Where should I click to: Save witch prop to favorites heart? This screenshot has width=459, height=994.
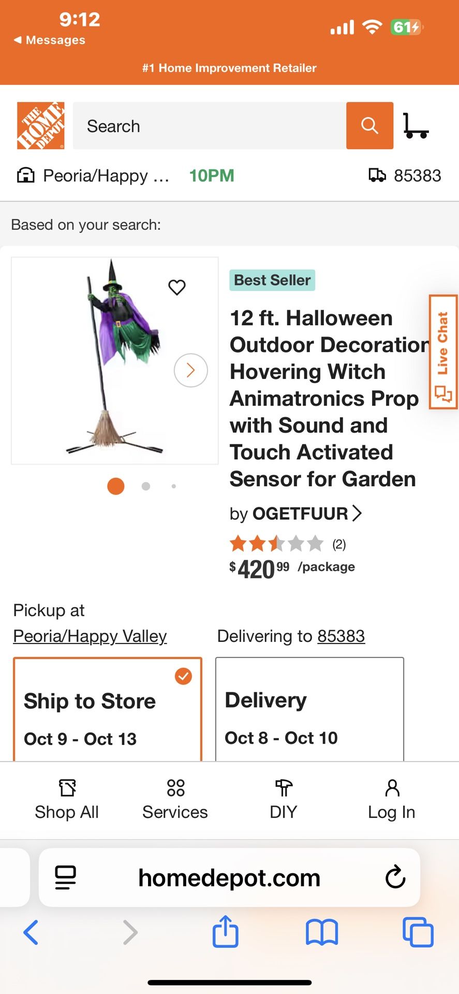(x=177, y=287)
